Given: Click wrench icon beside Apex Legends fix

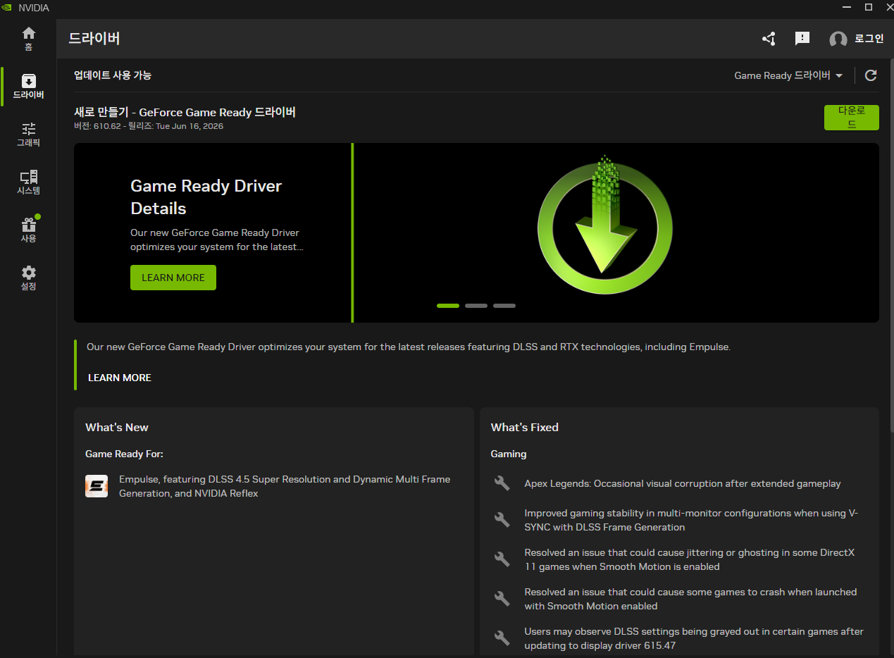Looking at the screenshot, I should [502, 483].
